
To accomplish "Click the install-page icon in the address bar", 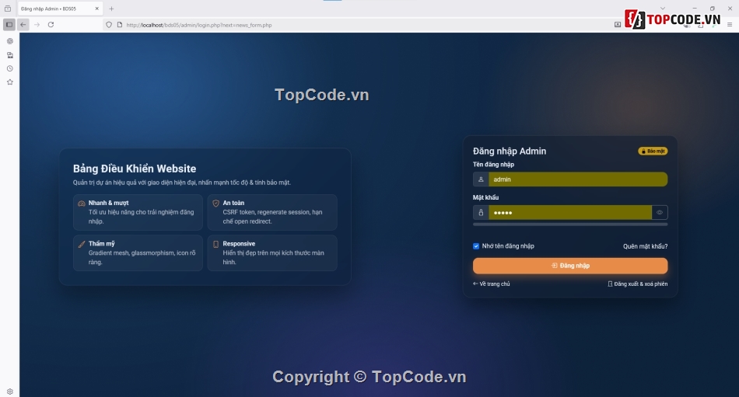I will [618, 25].
